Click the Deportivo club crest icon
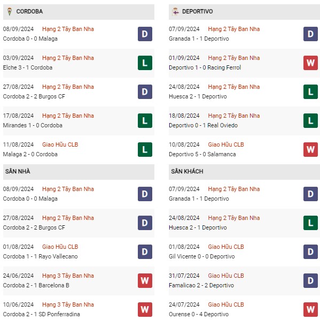 (175, 11)
